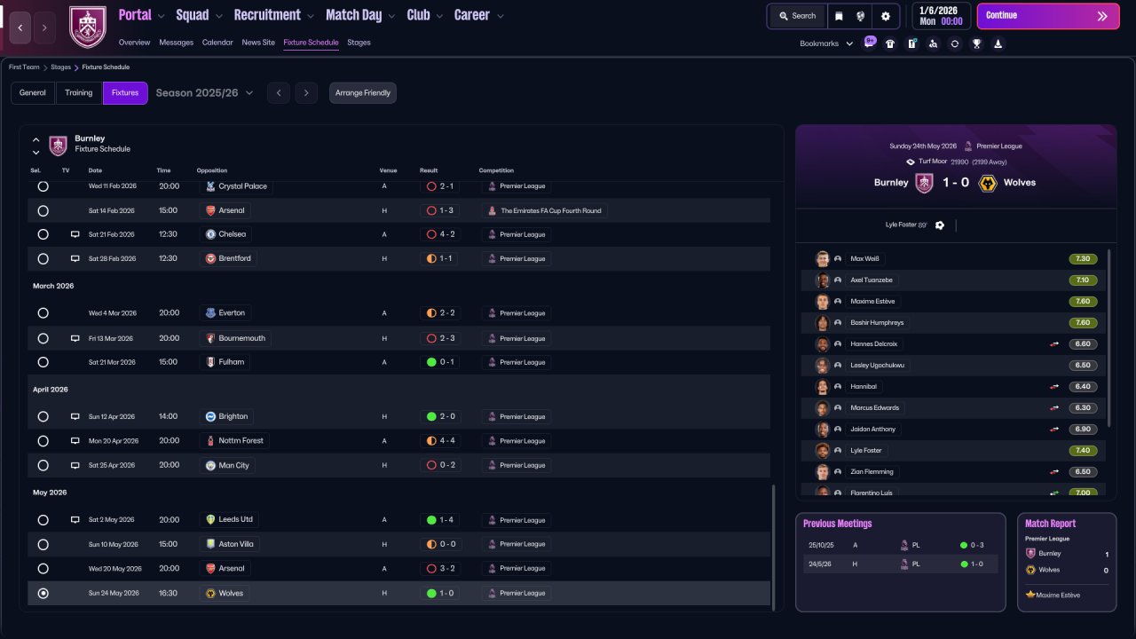Click TV icon on the Bournemouth fixture
1136x639 pixels.
[x=75, y=338]
